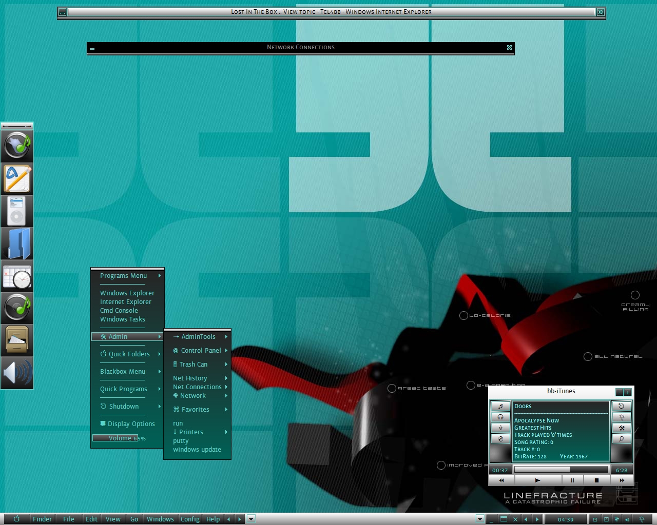Select Net Connections in the Admin submenu
657x525 pixels.
[197, 387]
